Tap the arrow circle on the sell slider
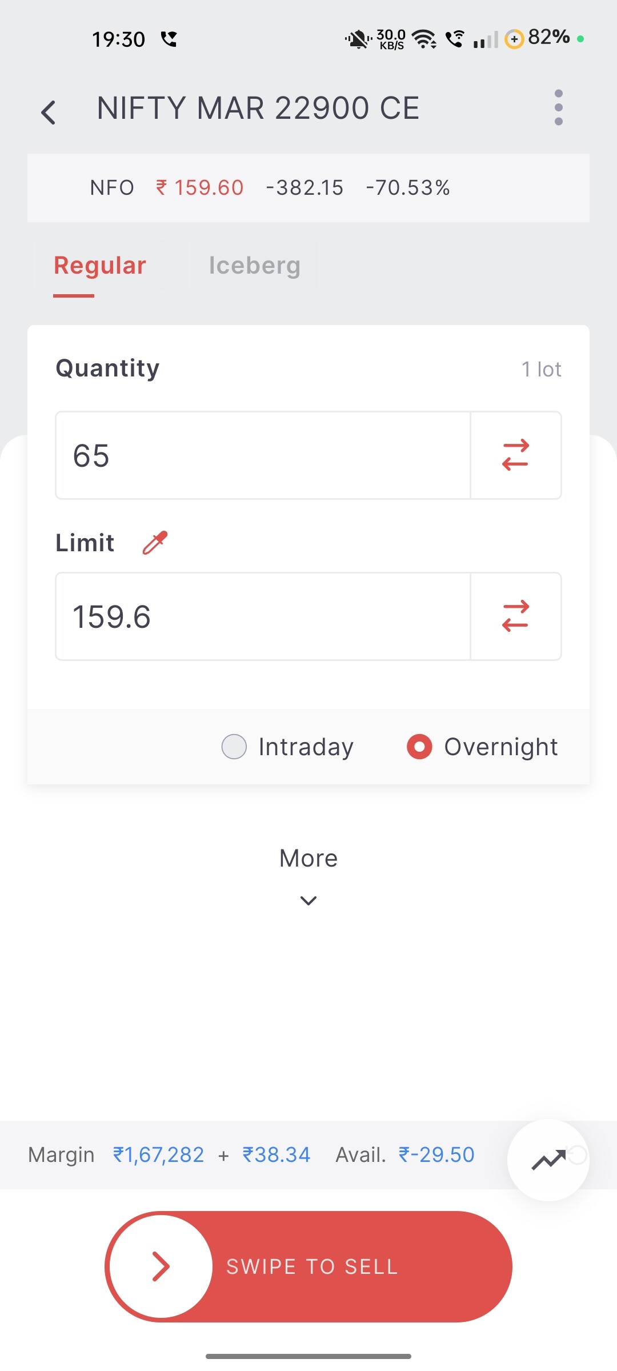The height and width of the screenshot is (1371, 617). coord(162,1266)
